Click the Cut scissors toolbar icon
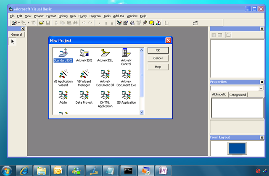This screenshot has width=269, height=176. click(x=56, y=23)
